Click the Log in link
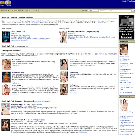Viewport: 135px width, 135px height. (x=124, y=2)
